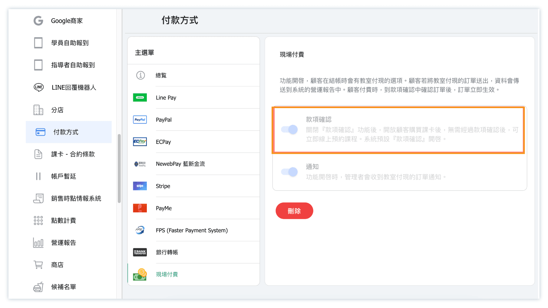The width and height of the screenshot is (548, 308).
Task: Select FPS (Faster Payment System) menu item
Action: pyautogui.click(x=192, y=230)
